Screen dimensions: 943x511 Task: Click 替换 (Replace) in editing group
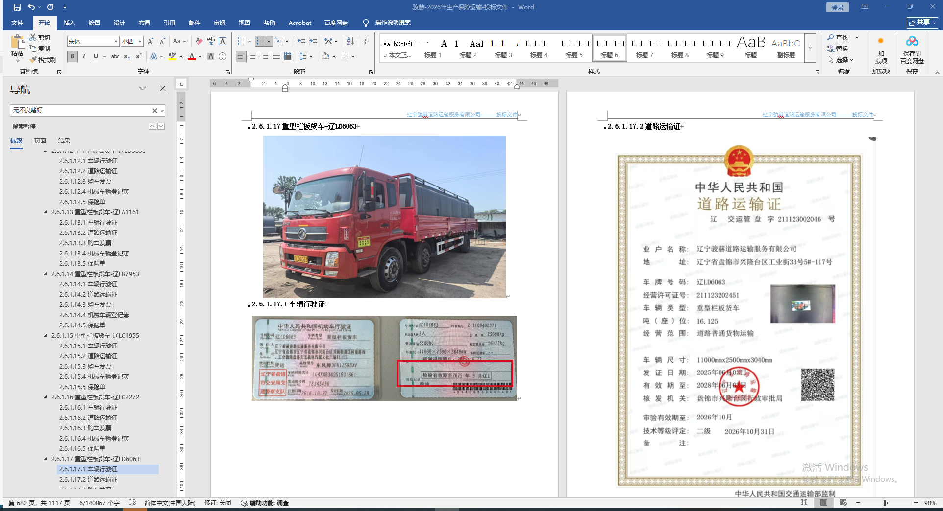pos(838,48)
